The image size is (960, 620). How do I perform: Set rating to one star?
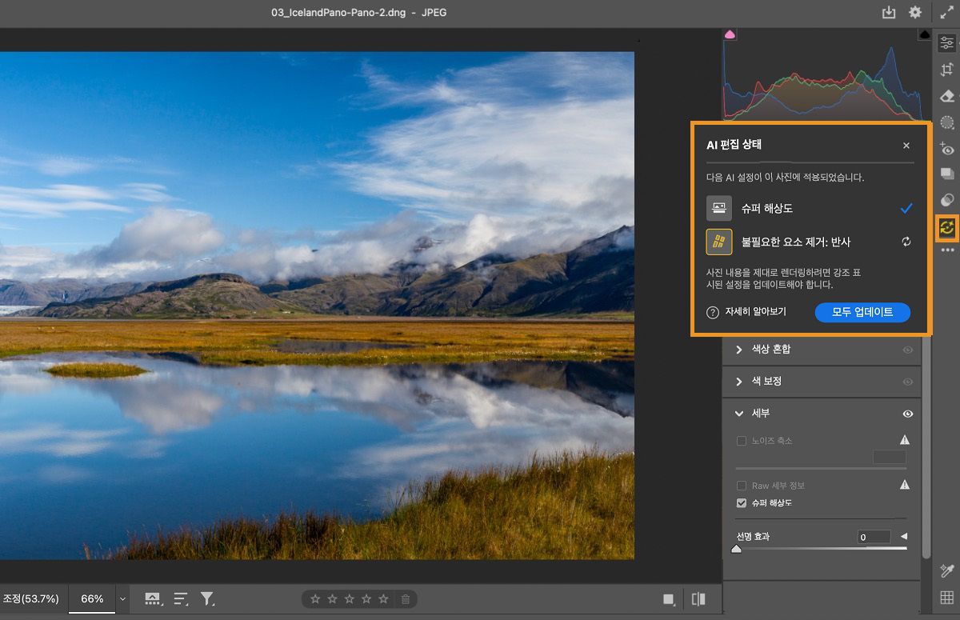pos(315,598)
